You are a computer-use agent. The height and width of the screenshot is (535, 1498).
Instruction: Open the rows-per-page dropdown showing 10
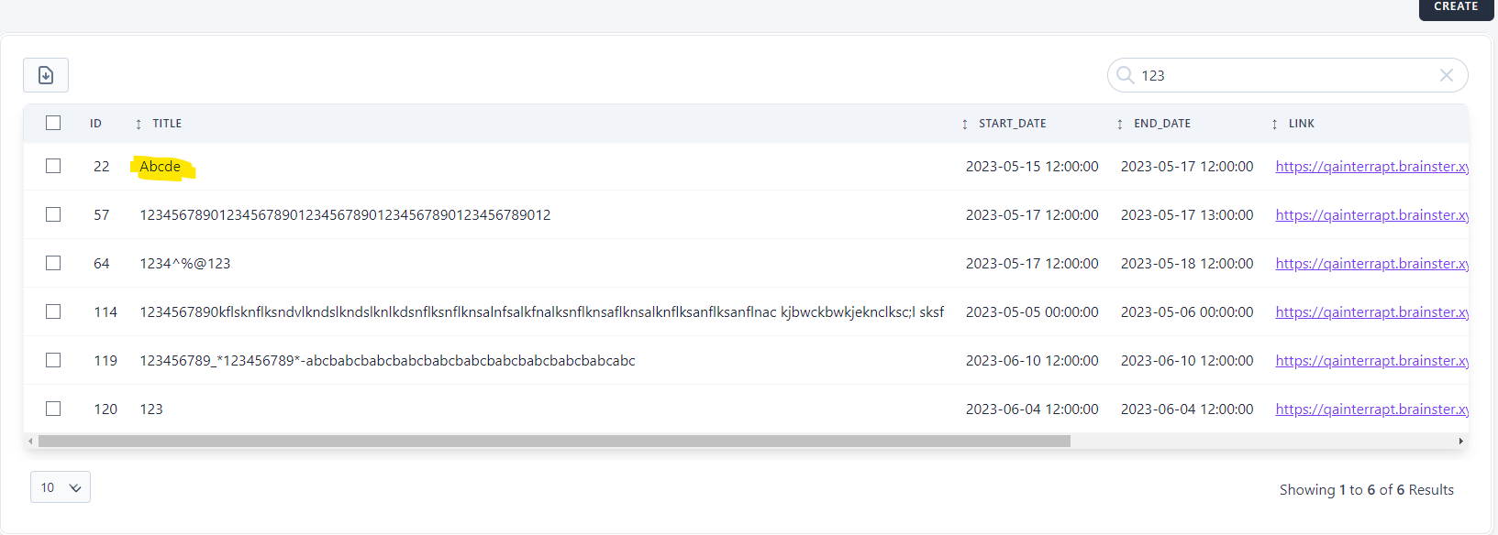pos(61,487)
